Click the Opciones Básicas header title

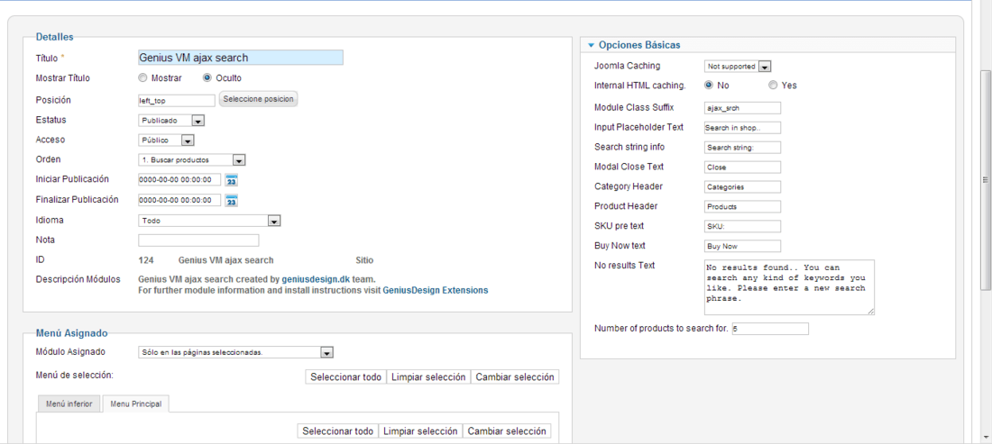point(639,45)
